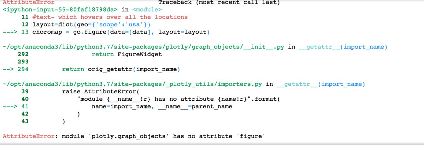Click 'return FigureWidget' on line 292
Image resolution: width=424 pixels, height=145 pixels.
click(126, 54)
